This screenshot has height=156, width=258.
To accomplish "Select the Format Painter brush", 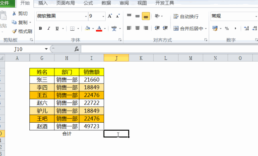I will point(15,31).
